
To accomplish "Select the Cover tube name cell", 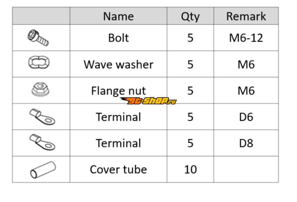I will [x=118, y=169].
